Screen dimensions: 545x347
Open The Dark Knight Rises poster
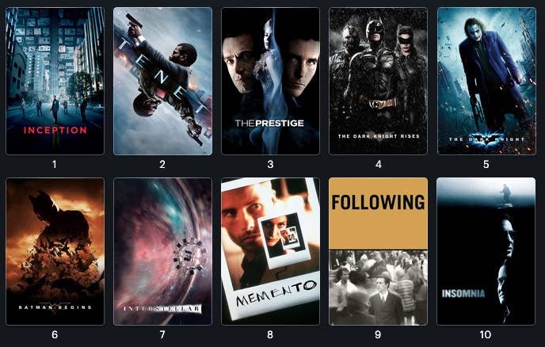(x=378, y=81)
